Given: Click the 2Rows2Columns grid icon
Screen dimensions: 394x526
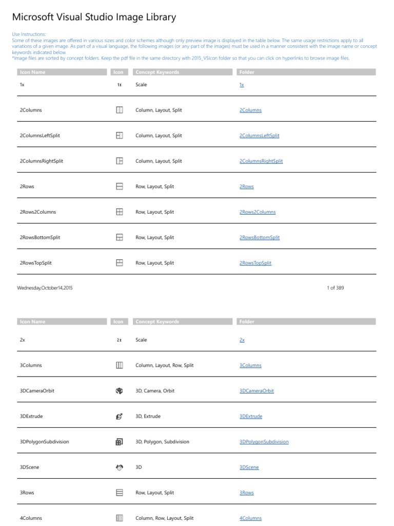Looking at the screenshot, I should (x=119, y=212).
